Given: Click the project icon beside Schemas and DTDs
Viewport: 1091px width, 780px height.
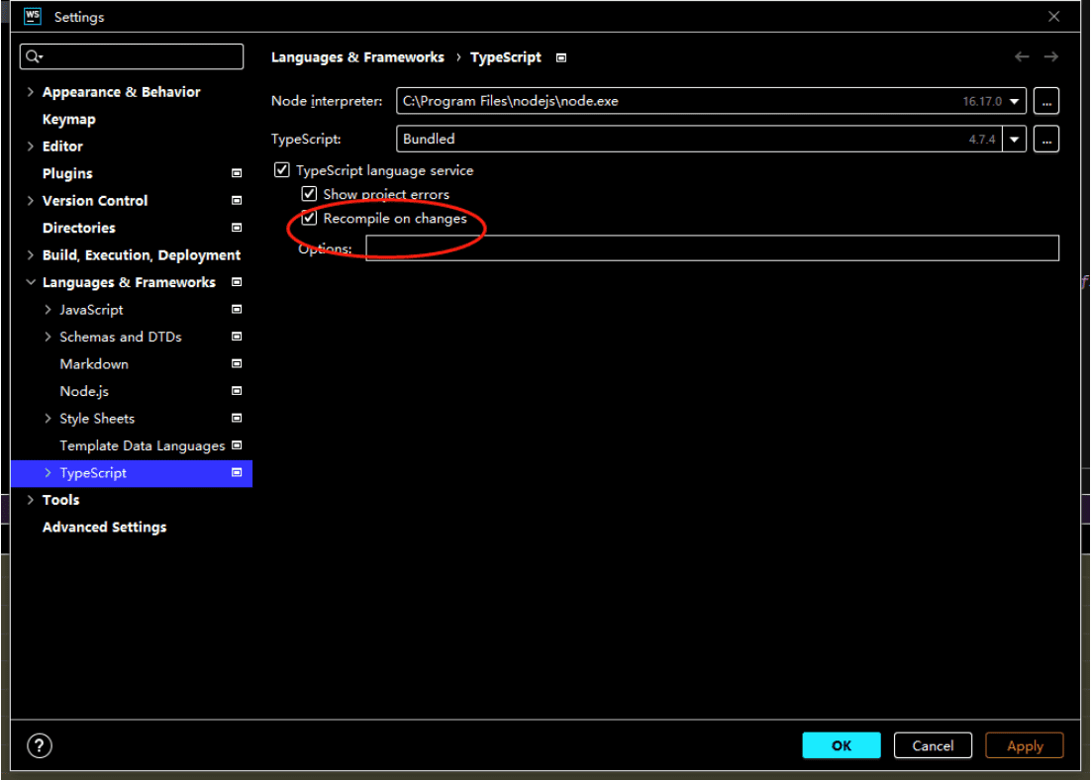Looking at the screenshot, I should click(x=237, y=337).
